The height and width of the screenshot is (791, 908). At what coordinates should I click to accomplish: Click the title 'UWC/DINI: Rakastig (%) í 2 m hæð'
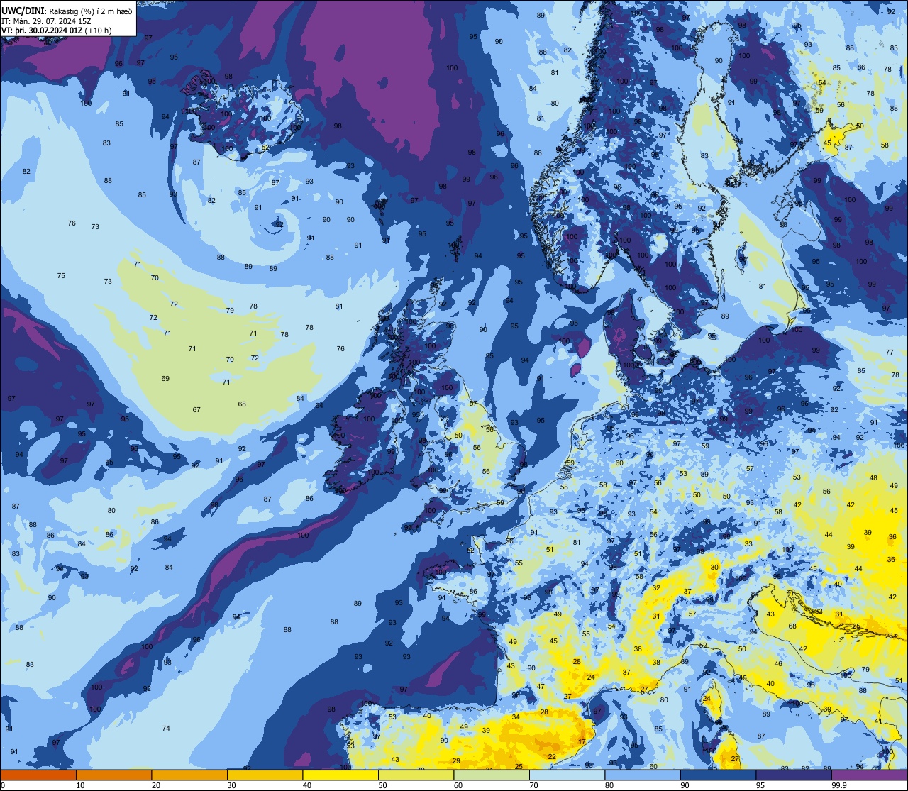tap(67, 11)
